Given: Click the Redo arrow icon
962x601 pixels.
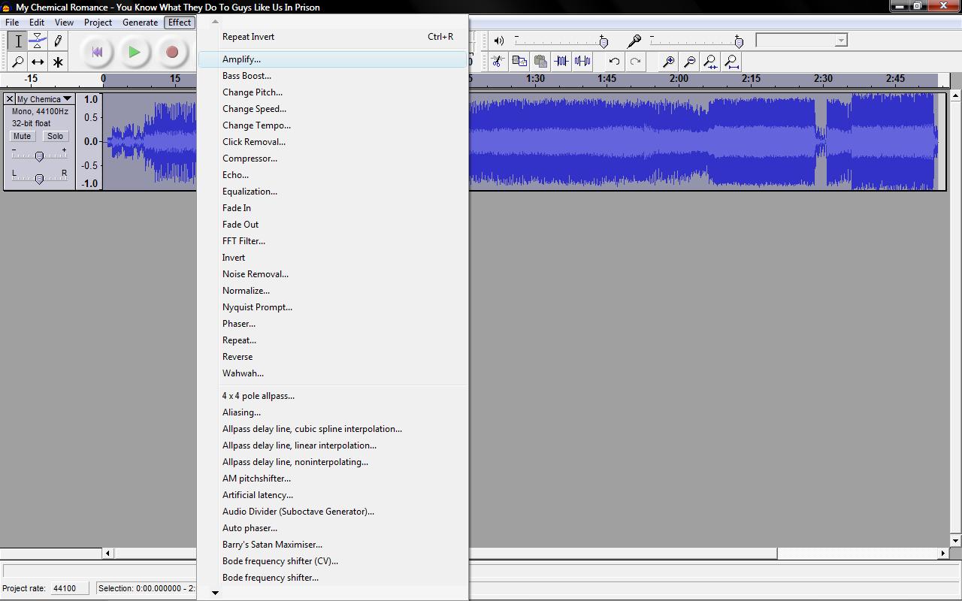Looking at the screenshot, I should tap(635, 62).
